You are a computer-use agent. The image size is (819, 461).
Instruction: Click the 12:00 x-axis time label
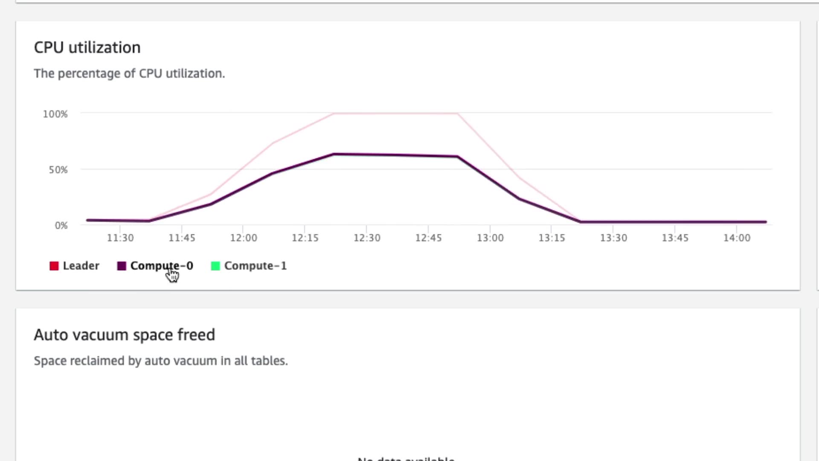point(244,238)
